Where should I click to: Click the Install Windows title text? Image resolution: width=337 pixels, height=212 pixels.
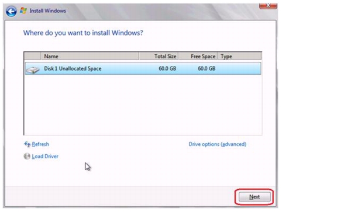tap(48, 11)
